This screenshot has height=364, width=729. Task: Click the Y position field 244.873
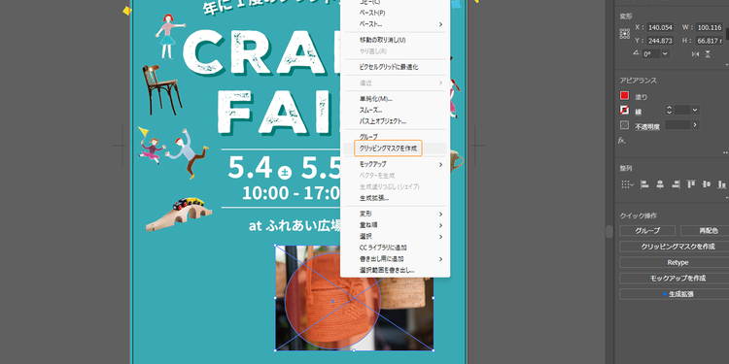coord(660,41)
